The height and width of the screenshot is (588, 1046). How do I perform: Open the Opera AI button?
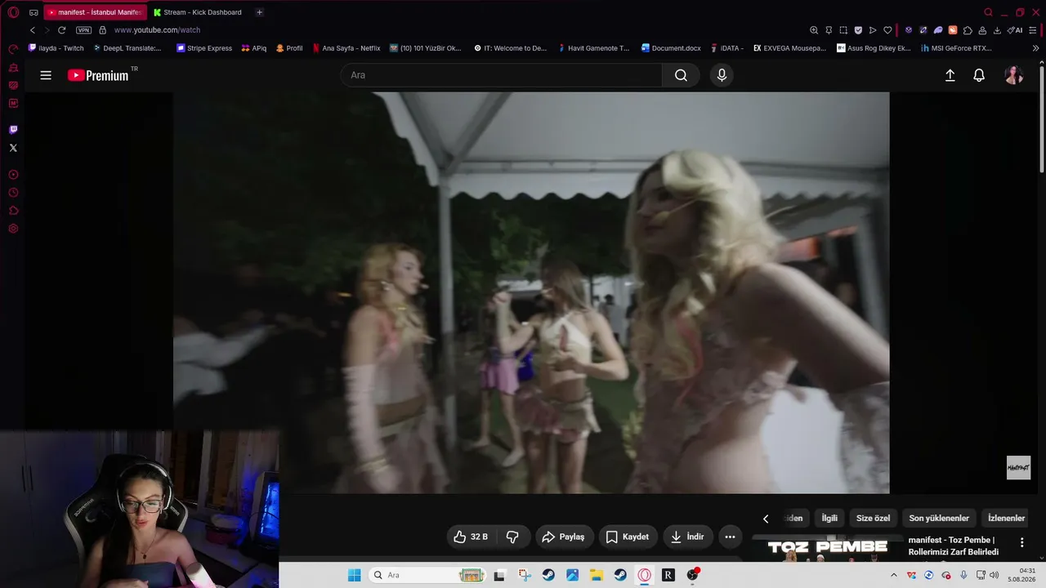point(1014,30)
